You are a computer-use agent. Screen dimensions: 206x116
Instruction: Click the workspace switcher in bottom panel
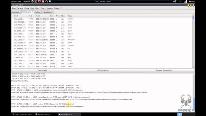tap(180, 114)
